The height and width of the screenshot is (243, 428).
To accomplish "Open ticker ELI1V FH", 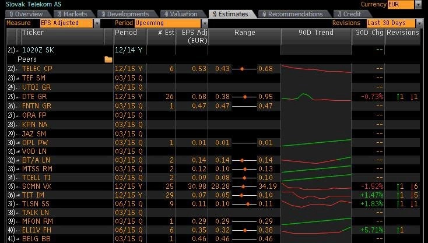I will [x=38, y=230].
